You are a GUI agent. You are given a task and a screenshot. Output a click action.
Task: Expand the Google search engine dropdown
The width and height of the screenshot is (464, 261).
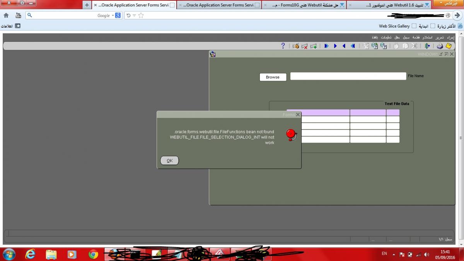113,15
